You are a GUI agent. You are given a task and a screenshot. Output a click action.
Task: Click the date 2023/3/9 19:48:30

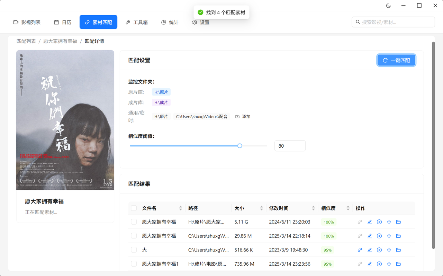pos(288,250)
